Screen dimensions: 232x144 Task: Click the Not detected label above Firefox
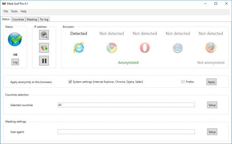(211, 33)
